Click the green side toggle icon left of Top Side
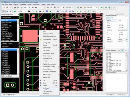This screenshot has width=130, height=97. point(15,11)
